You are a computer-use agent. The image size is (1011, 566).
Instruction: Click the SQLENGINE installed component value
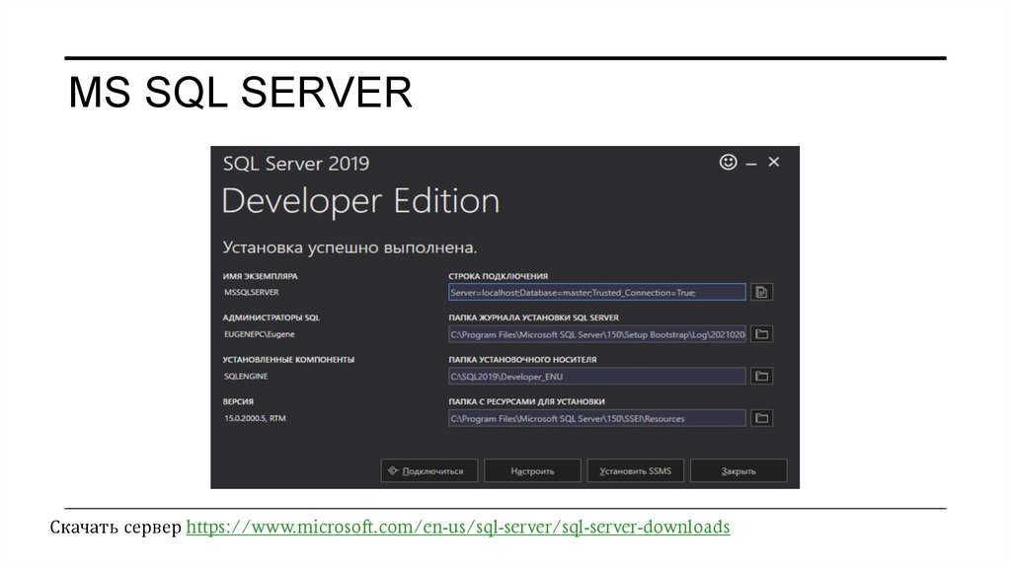[247, 377]
